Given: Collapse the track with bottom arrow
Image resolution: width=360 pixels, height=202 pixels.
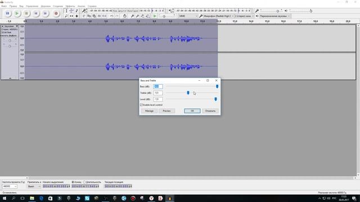Looking at the screenshot, I should click(x=10, y=79).
